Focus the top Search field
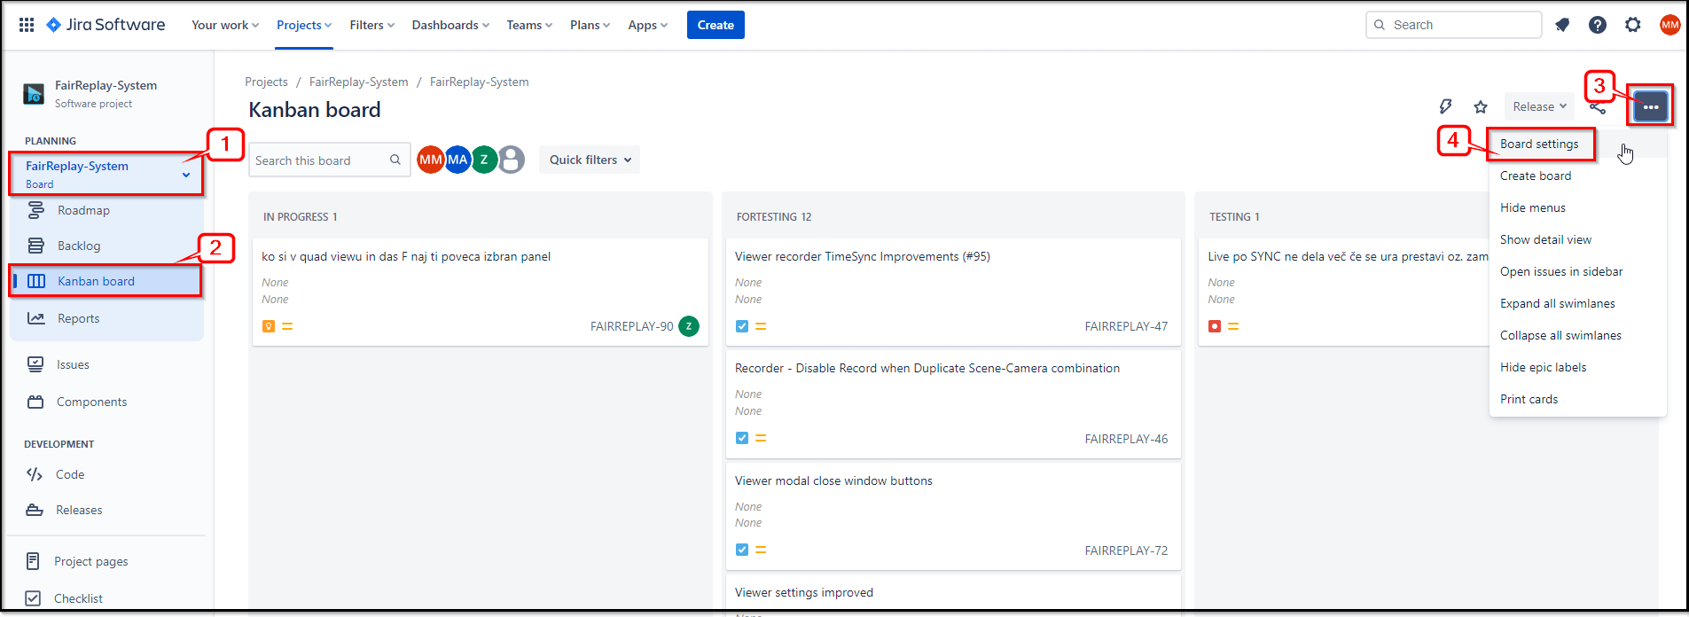This screenshot has height=617, width=1689. point(1454,25)
